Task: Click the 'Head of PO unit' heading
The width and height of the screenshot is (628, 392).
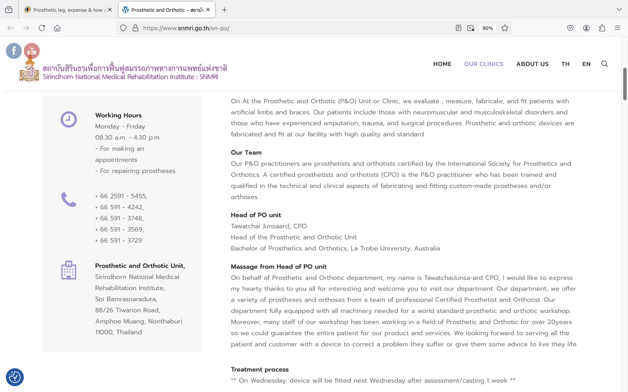Action: (256, 215)
